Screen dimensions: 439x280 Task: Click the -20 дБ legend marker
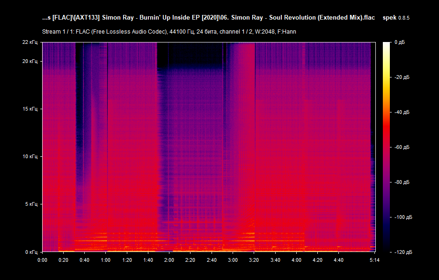point(402,77)
